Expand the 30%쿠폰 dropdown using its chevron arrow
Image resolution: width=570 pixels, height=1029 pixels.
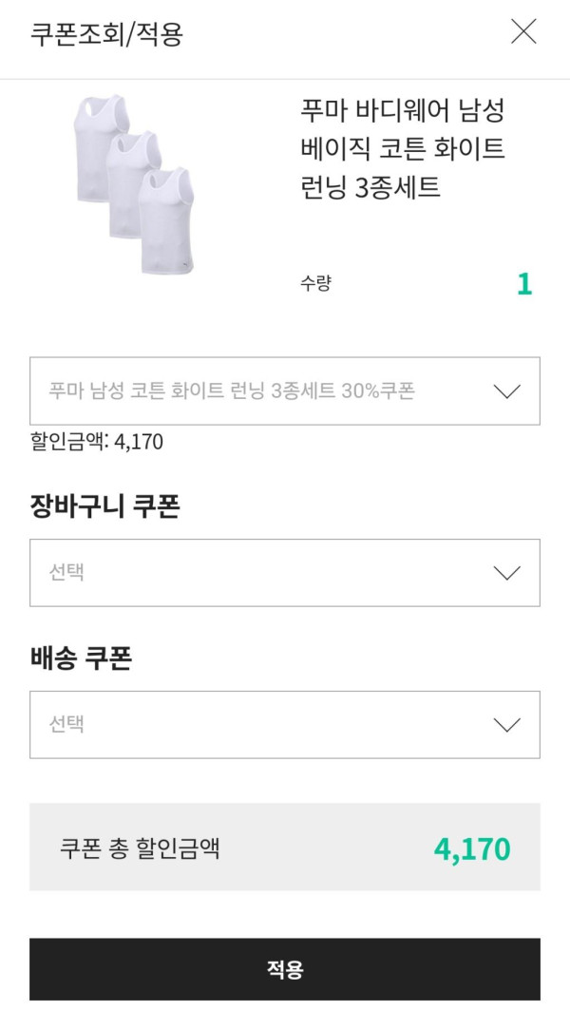click(507, 391)
